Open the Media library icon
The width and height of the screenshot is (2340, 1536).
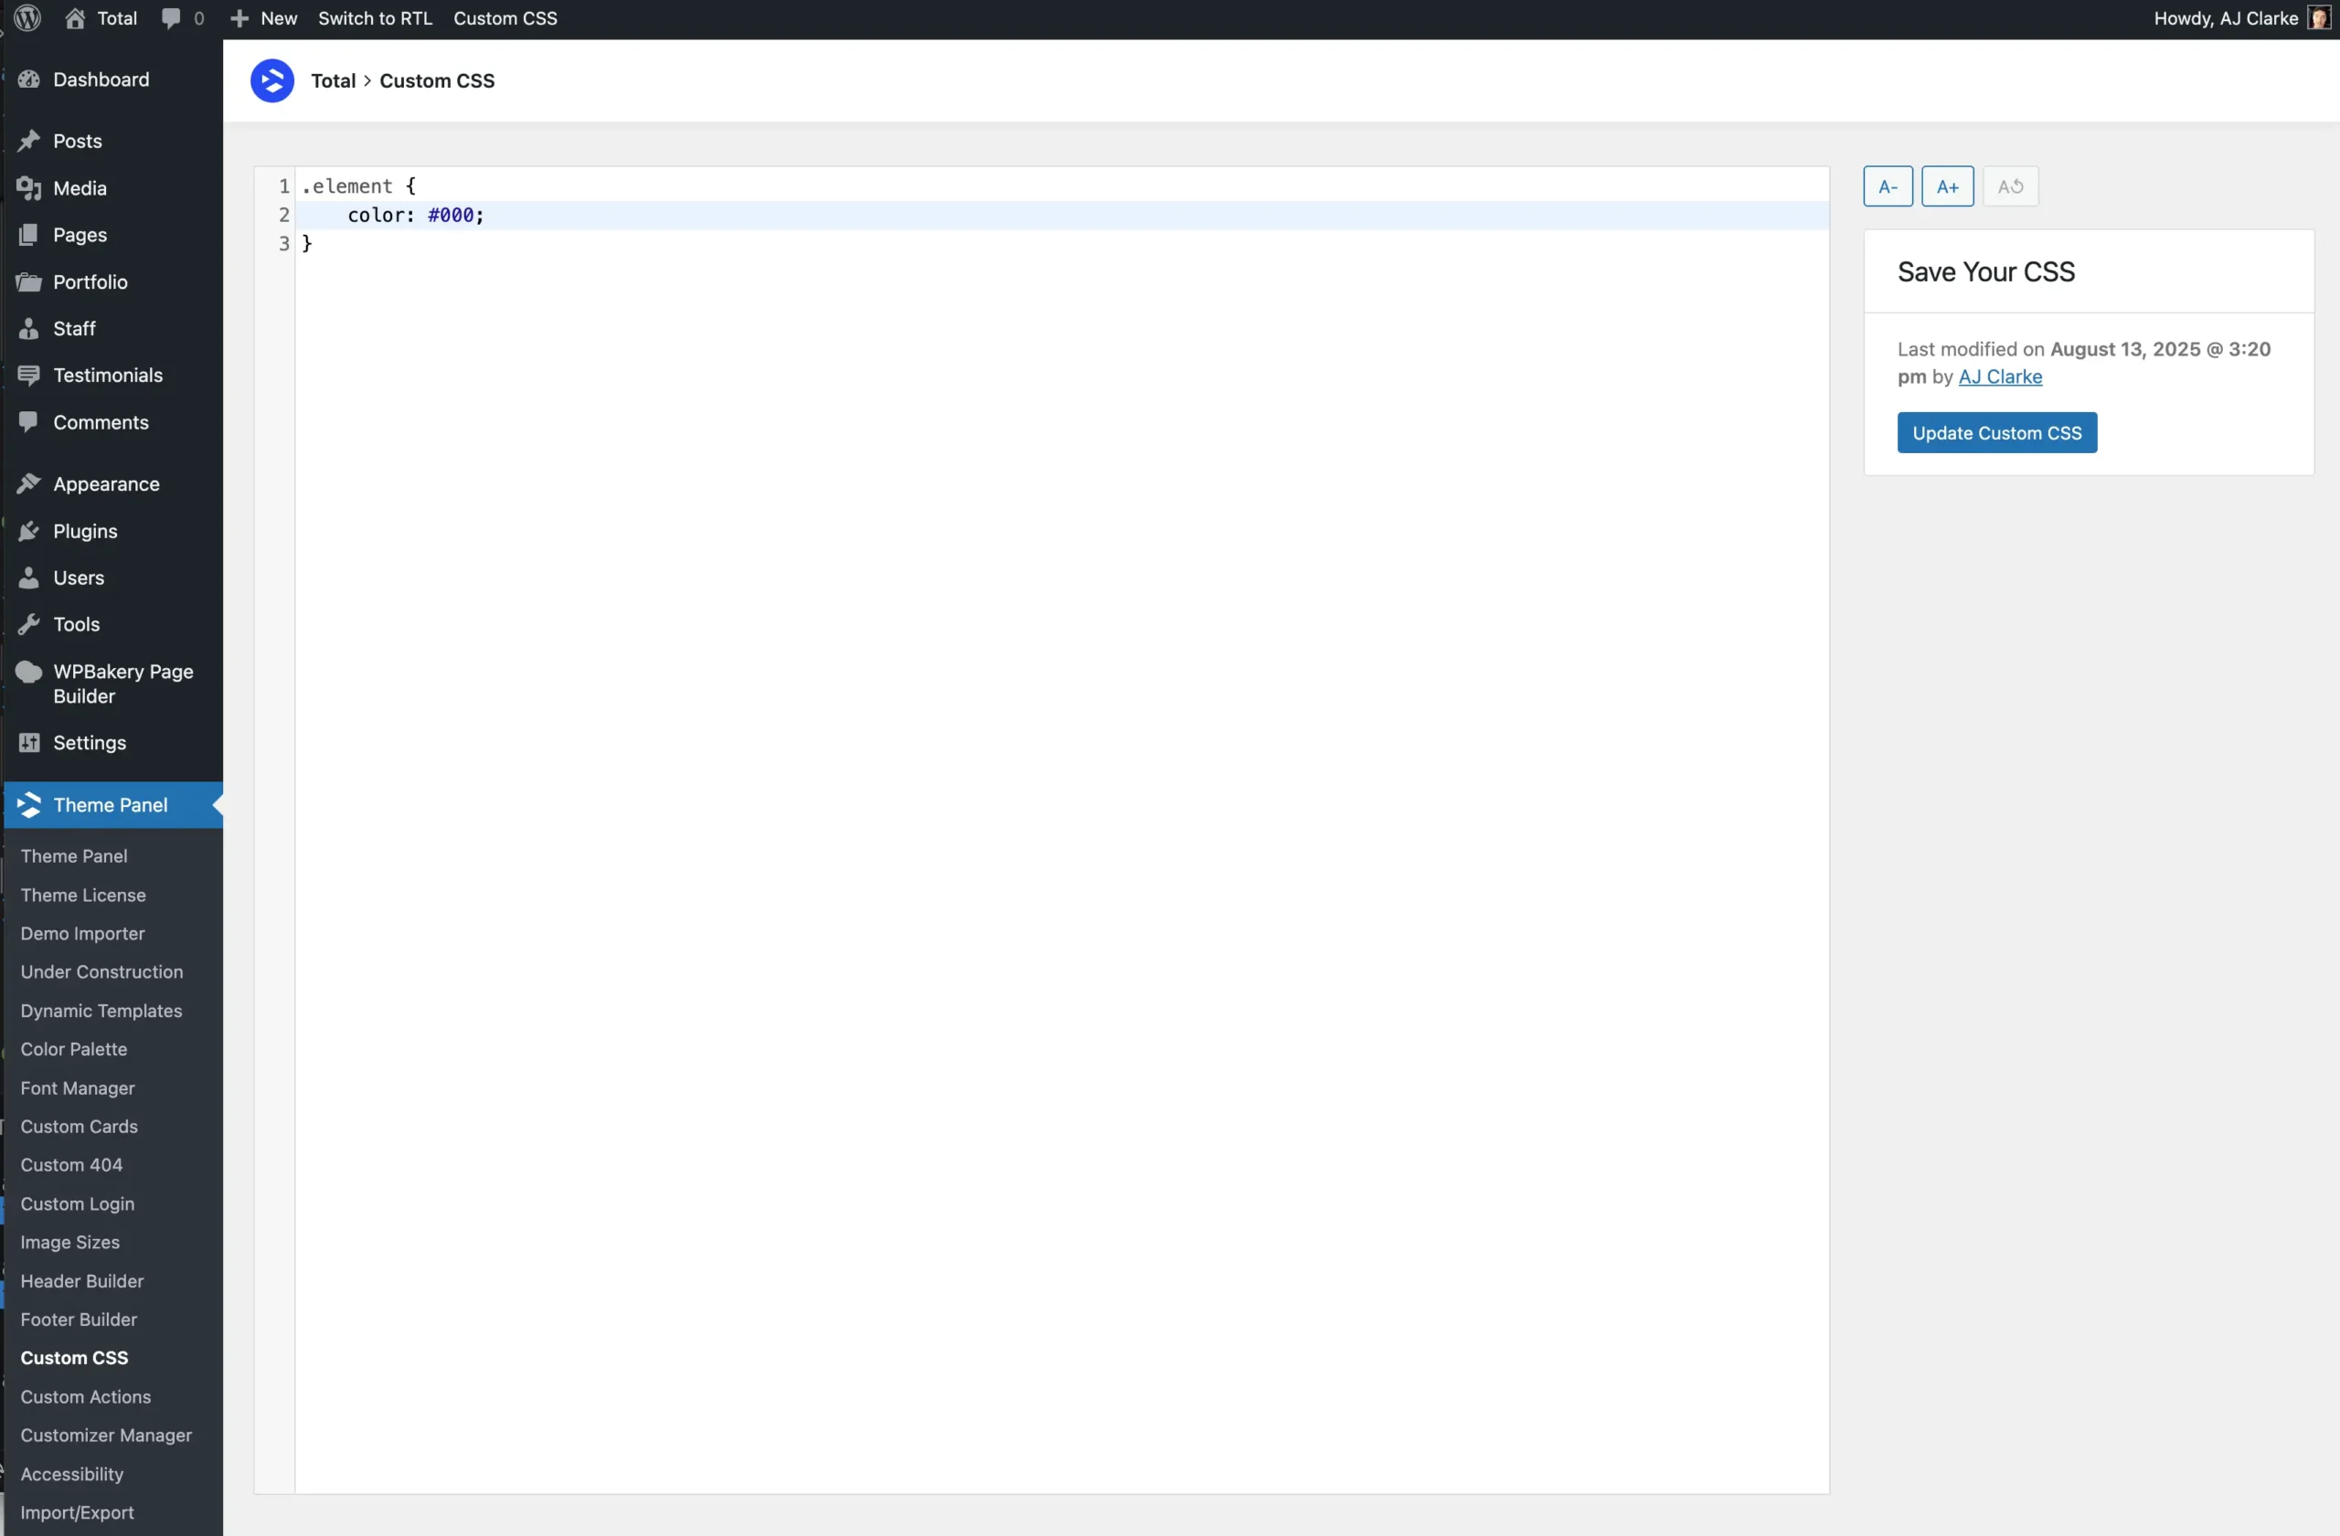coord(29,187)
